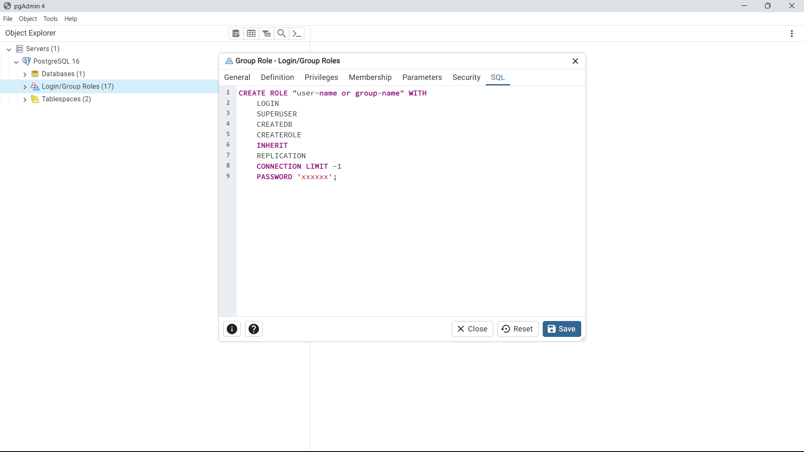Select the SQL tab

(498, 77)
